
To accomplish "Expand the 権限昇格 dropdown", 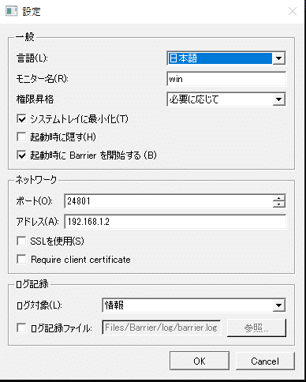I will click(x=226, y=99).
